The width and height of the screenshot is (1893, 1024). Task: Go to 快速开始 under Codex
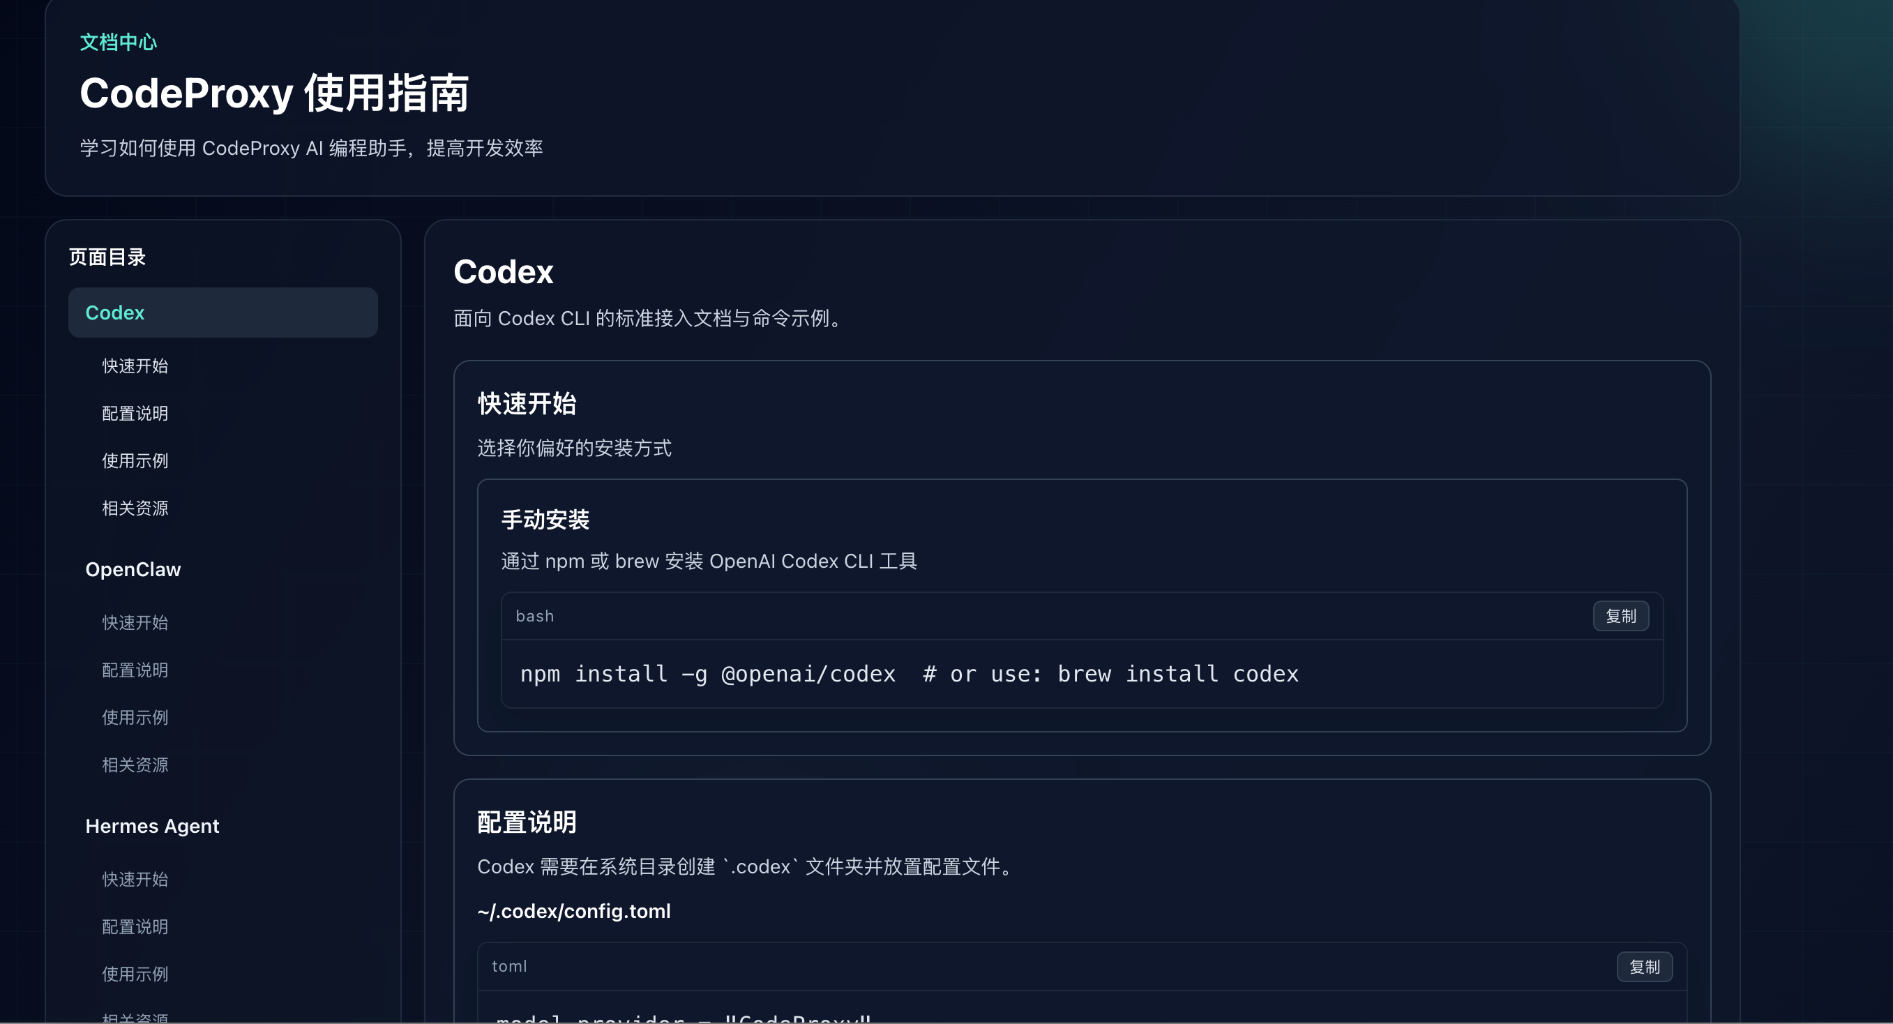click(135, 366)
